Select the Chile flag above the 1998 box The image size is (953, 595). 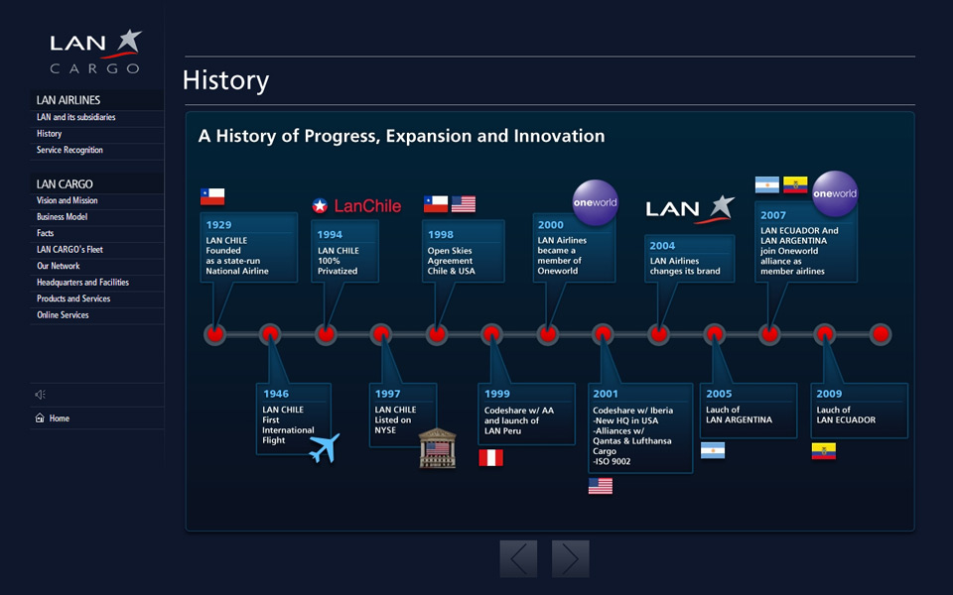(x=436, y=204)
